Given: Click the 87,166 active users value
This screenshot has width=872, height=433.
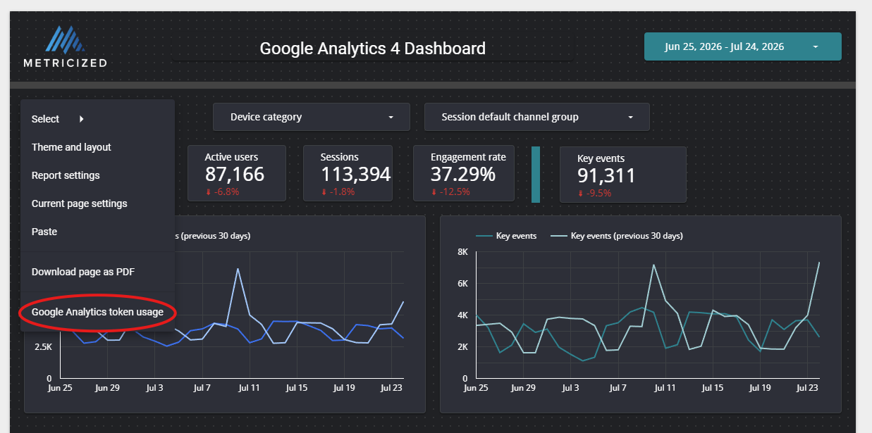Looking at the screenshot, I should tap(235, 175).
